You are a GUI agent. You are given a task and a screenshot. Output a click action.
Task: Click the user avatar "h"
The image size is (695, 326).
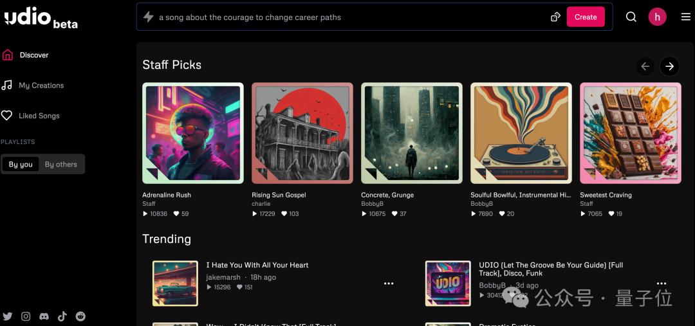click(x=657, y=17)
